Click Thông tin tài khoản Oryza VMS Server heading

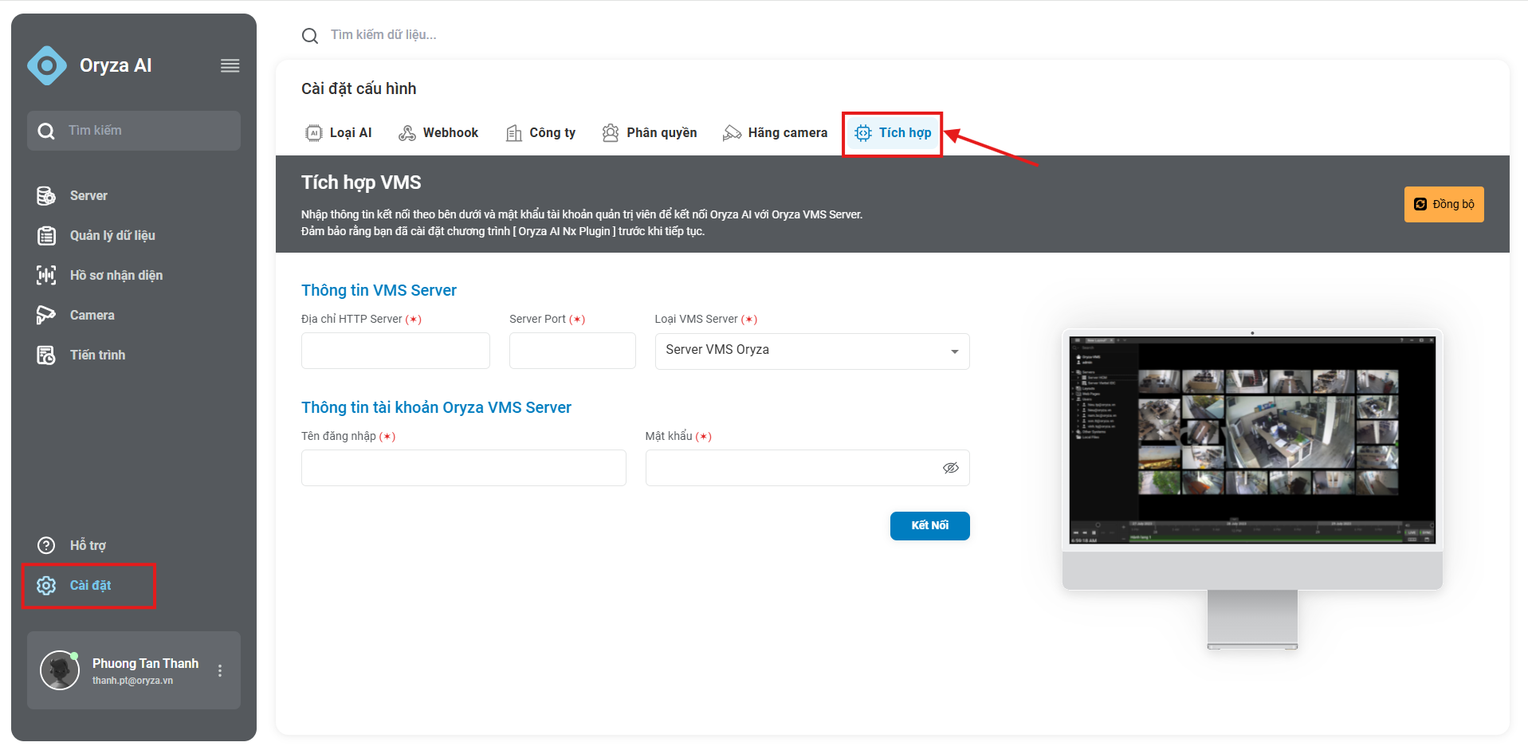(x=436, y=407)
